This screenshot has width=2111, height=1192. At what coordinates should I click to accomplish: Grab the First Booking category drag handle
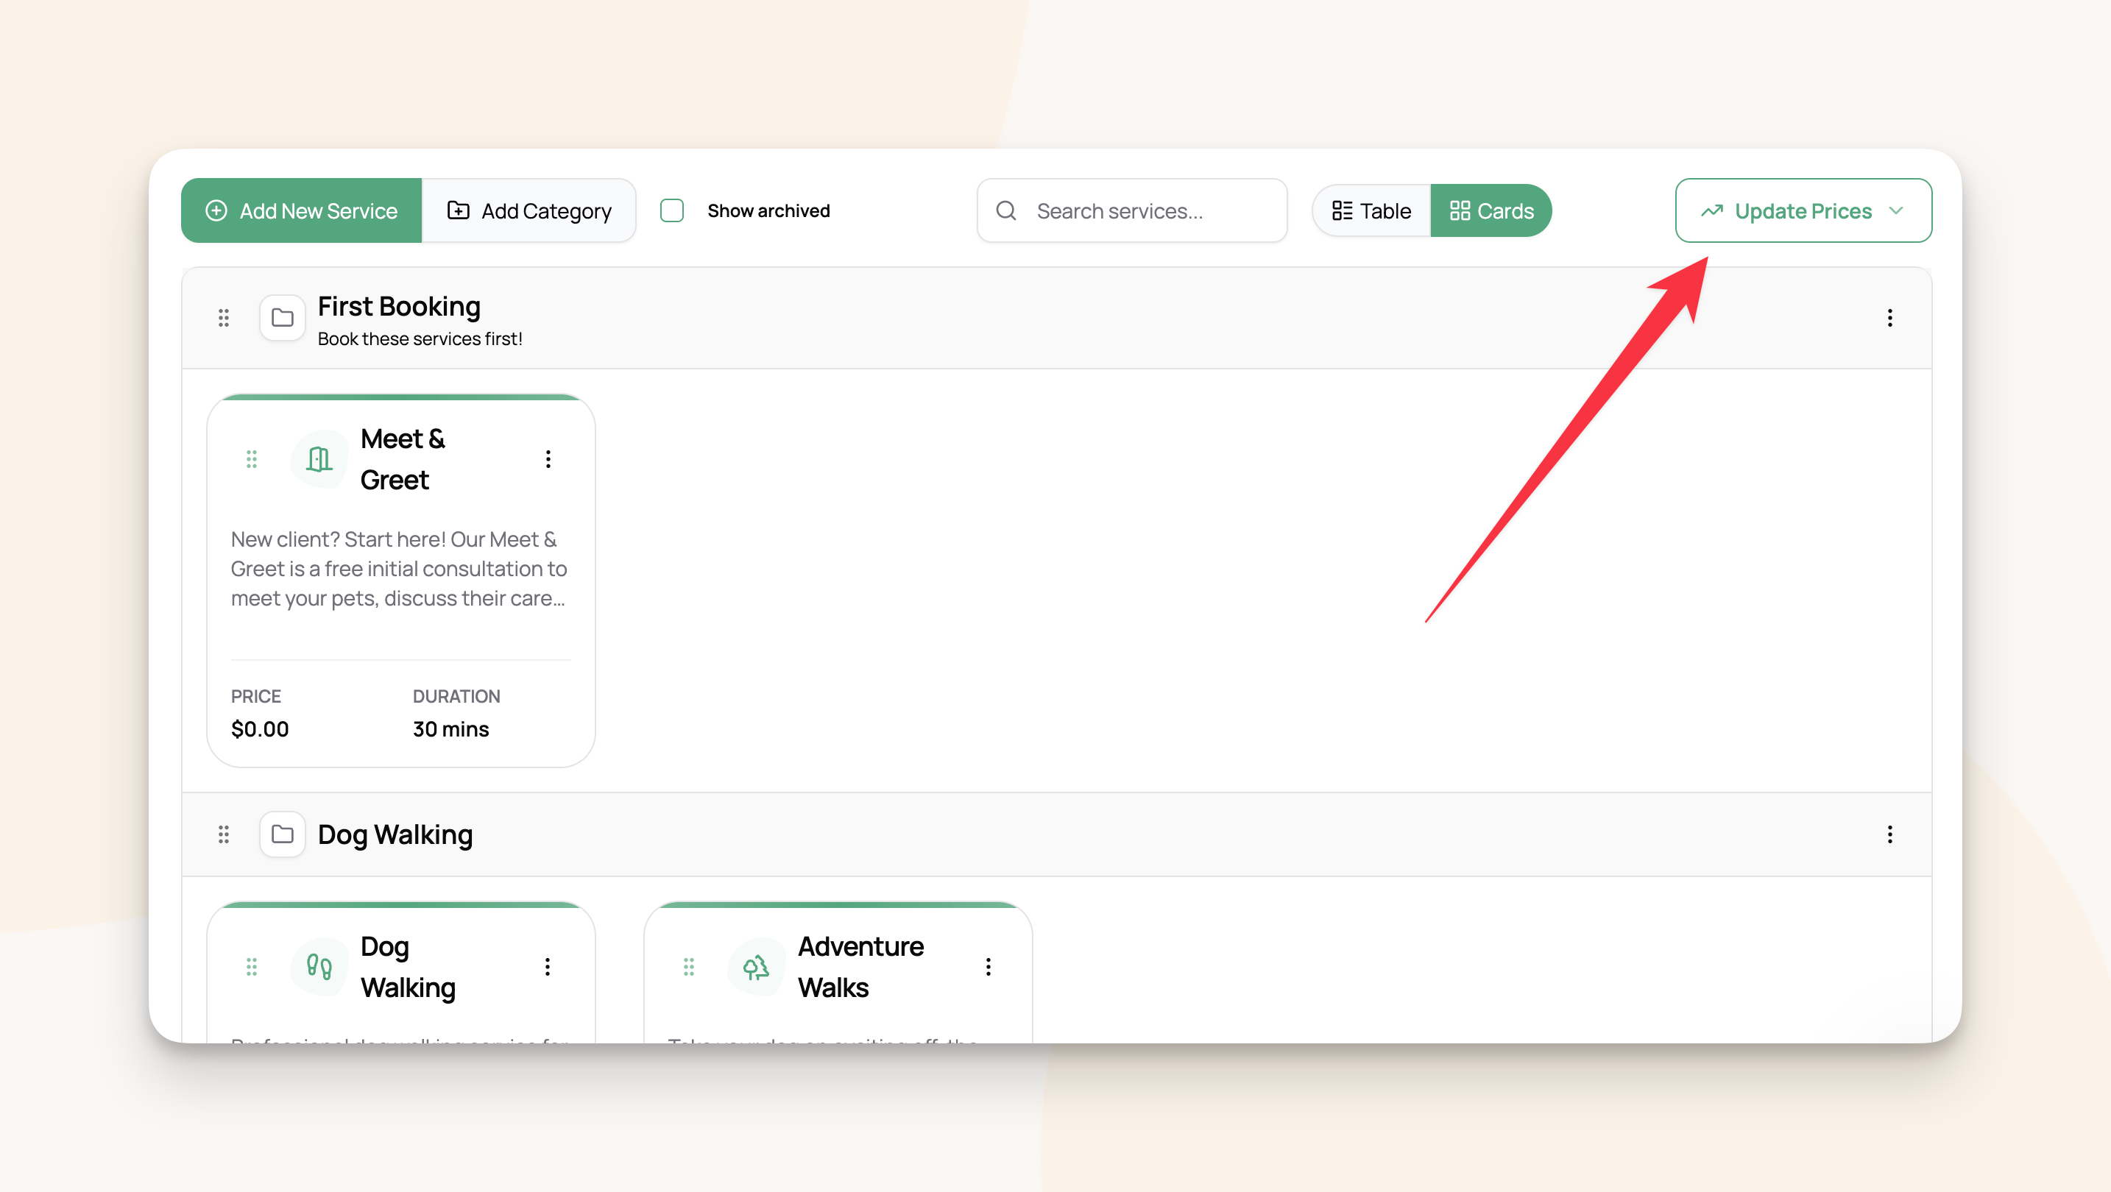[224, 318]
